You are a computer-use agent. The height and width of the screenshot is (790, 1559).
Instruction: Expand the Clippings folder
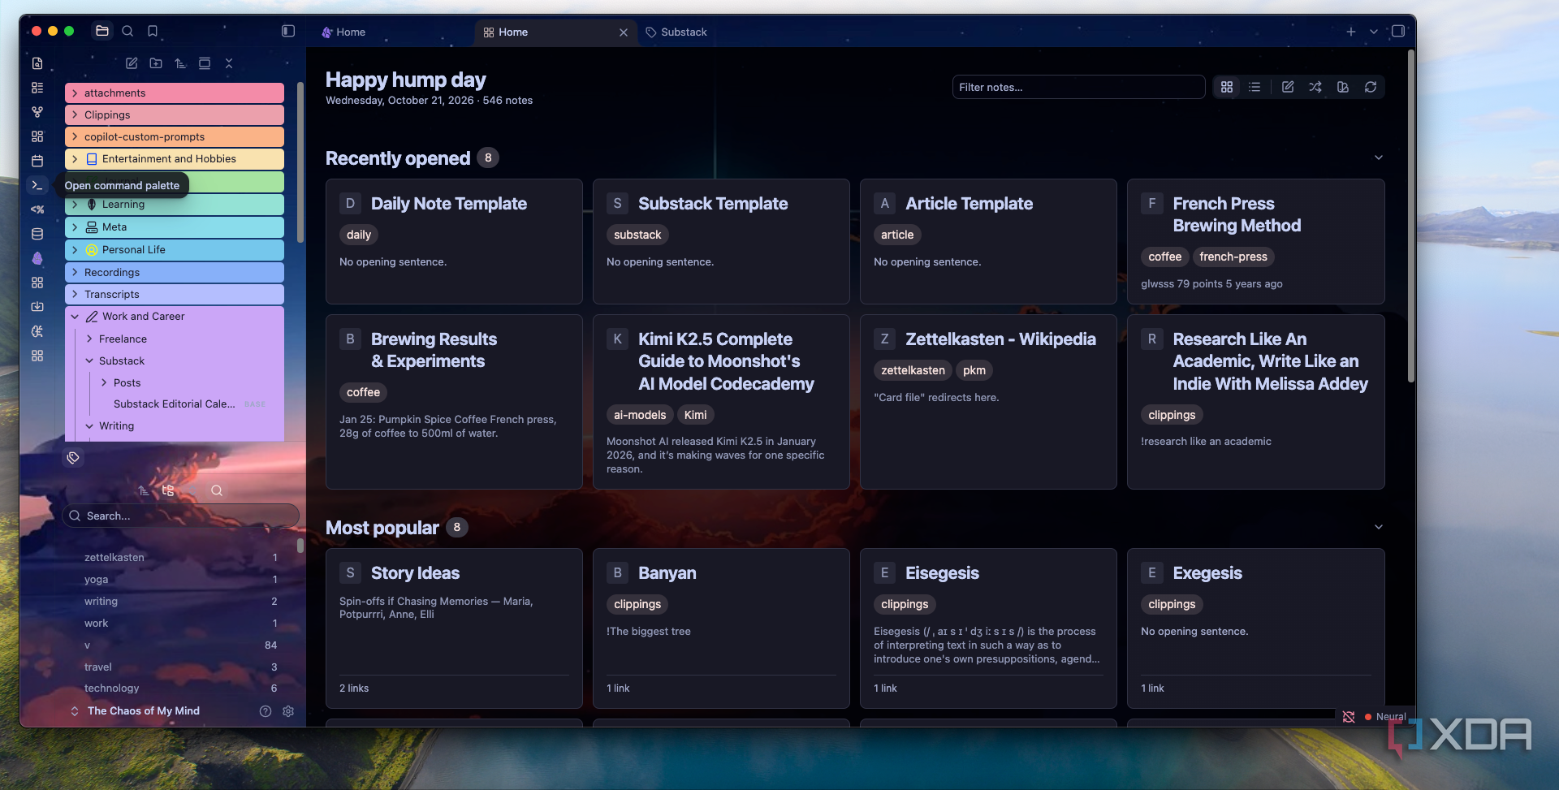tap(175, 115)
